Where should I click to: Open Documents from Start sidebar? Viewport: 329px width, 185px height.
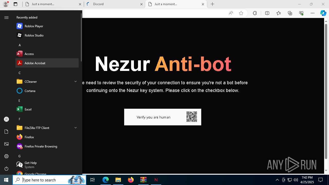(x=6, y=132)
